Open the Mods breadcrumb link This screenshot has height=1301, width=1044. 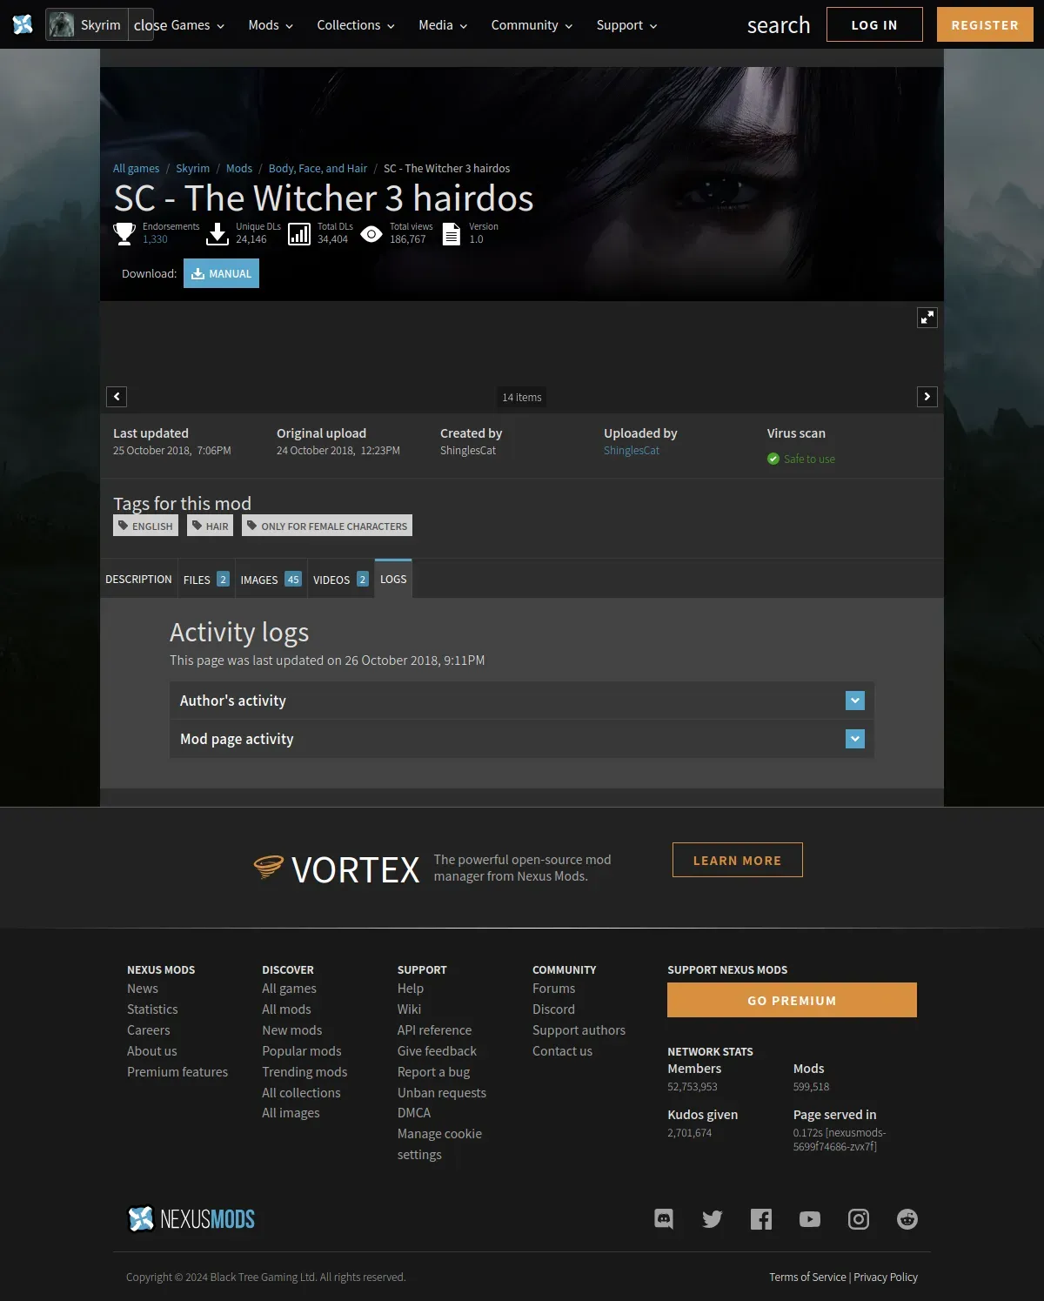(x=239, y=168)
